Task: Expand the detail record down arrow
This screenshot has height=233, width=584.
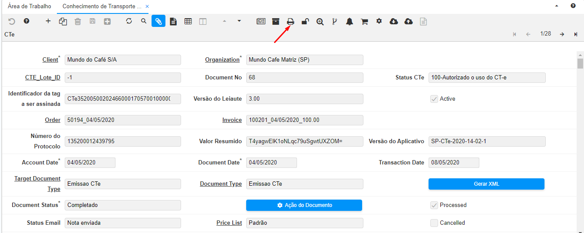Action: click(x=239, y=21)
